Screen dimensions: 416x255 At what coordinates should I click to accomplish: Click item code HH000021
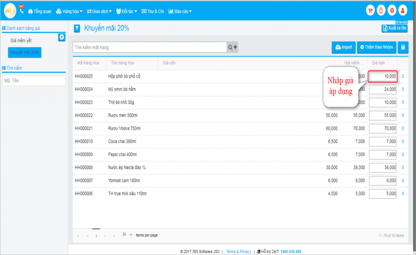(84, 128)
